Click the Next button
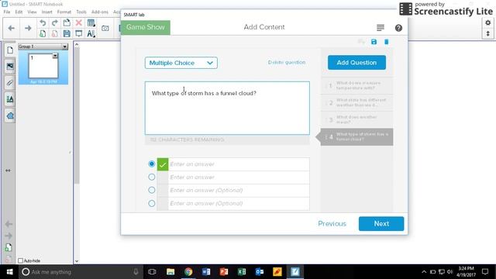 [x=381, y=224]
